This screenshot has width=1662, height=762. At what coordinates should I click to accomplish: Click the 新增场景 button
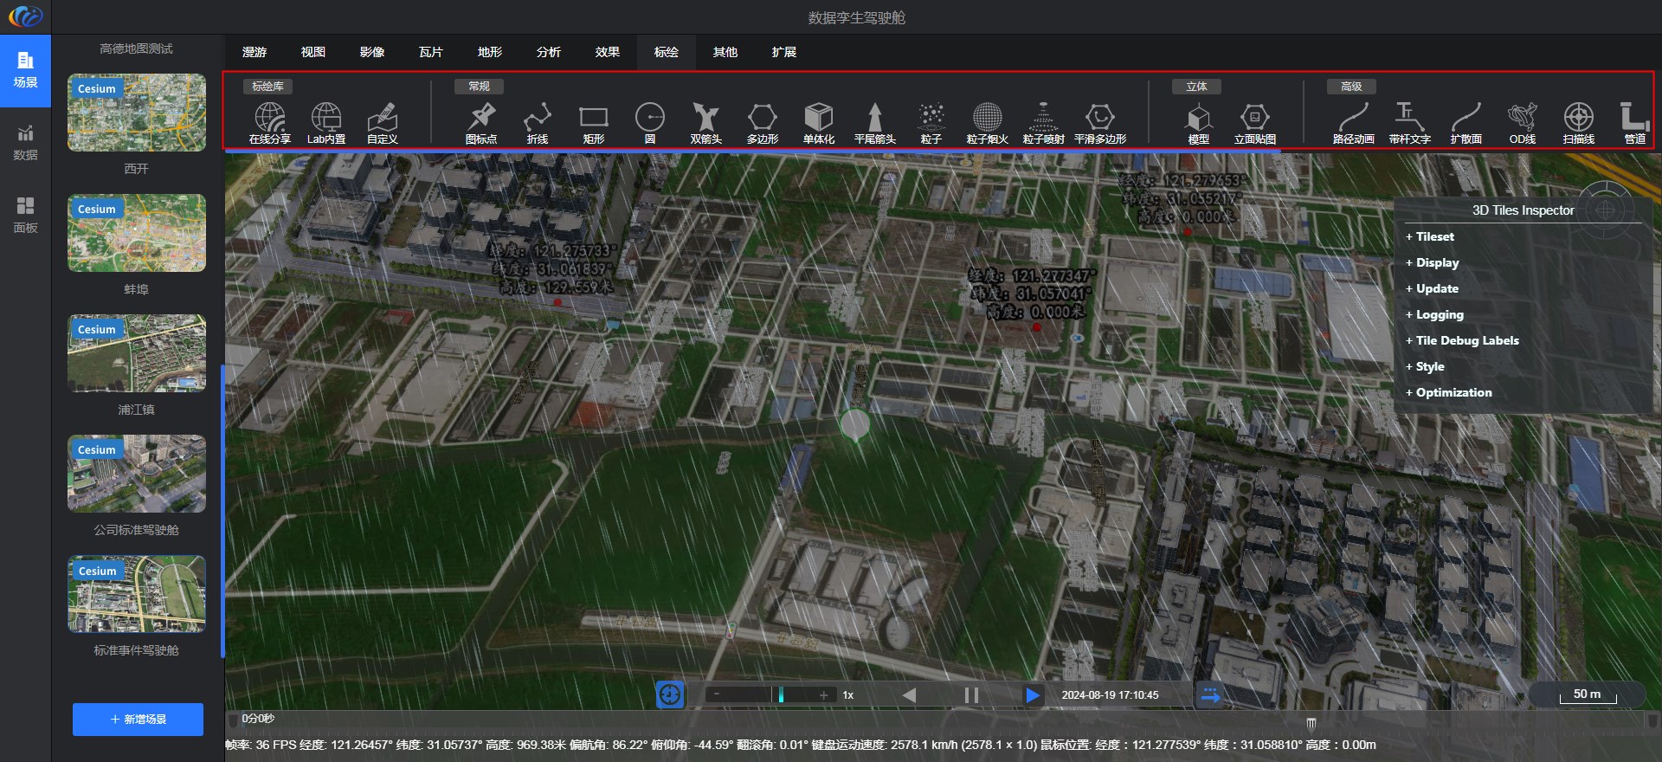pos(138,720)
